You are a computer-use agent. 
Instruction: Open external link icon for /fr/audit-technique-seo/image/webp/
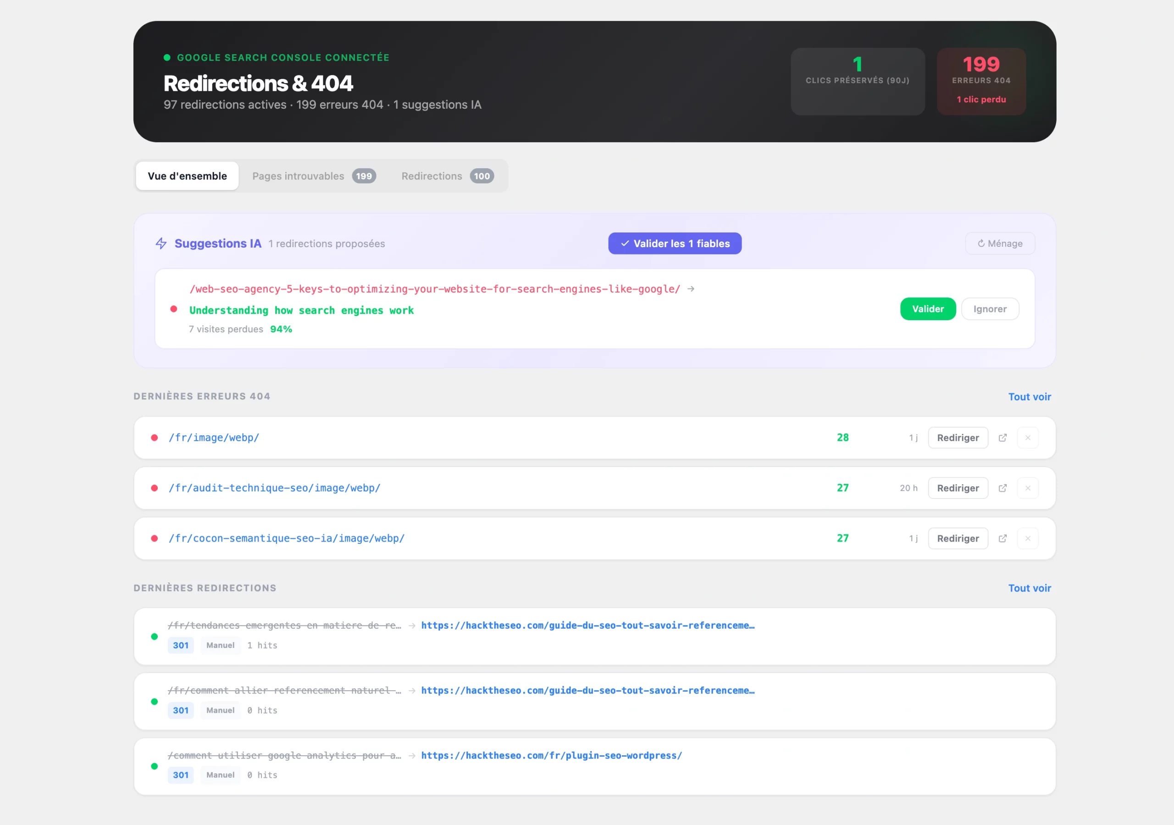(x=1002, y=488)
